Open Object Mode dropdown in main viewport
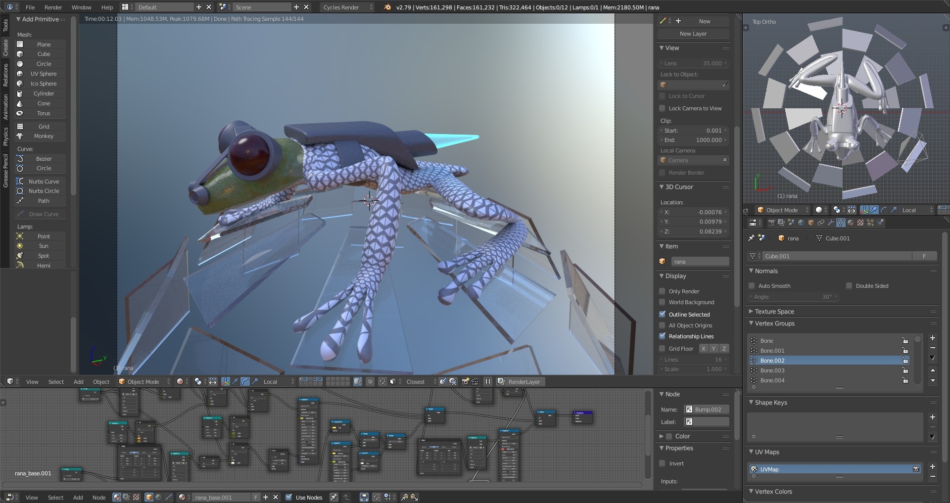The width and height of the screenshot is (950, 503). (x=144, y=381)
